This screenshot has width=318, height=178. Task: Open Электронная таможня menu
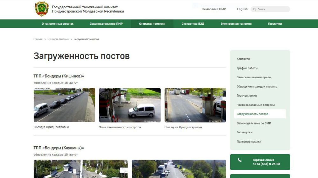236,24
